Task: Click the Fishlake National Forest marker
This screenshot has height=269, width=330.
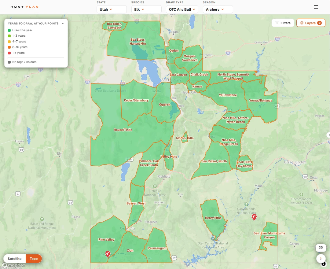Action: click(x=155, y=186)
